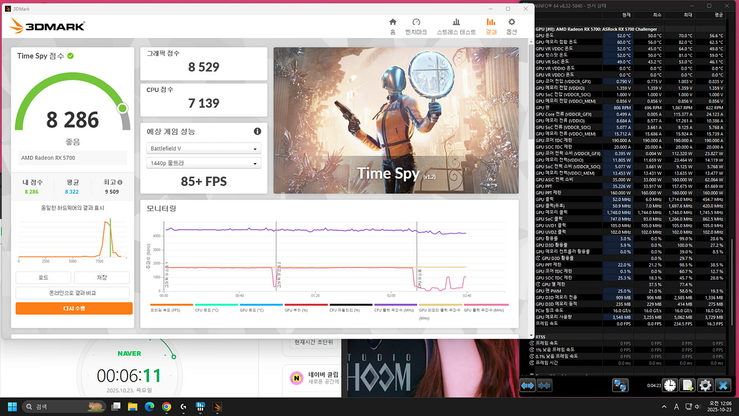Click the HWiNFO logging file icon
This screenshot has height=416, width=739.
[x=687, y=385]
